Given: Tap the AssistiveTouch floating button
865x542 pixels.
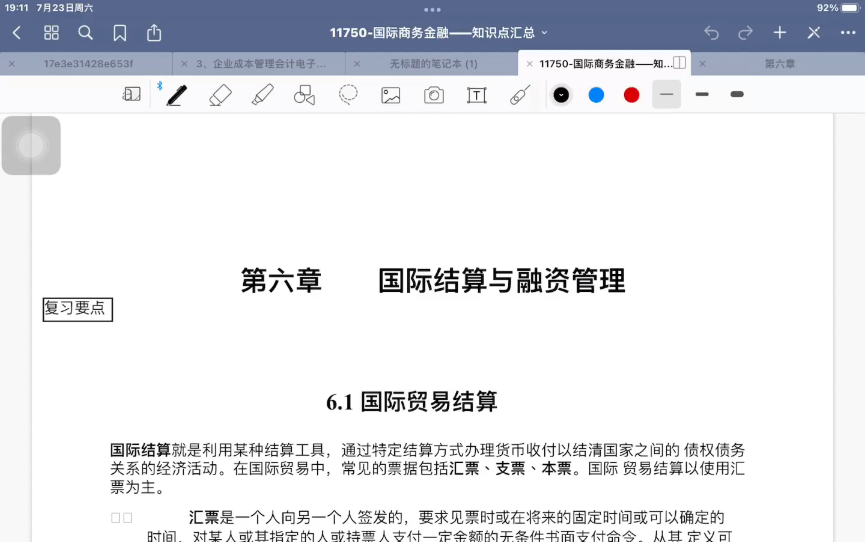Looking at the screenshot, I should 31,146.
